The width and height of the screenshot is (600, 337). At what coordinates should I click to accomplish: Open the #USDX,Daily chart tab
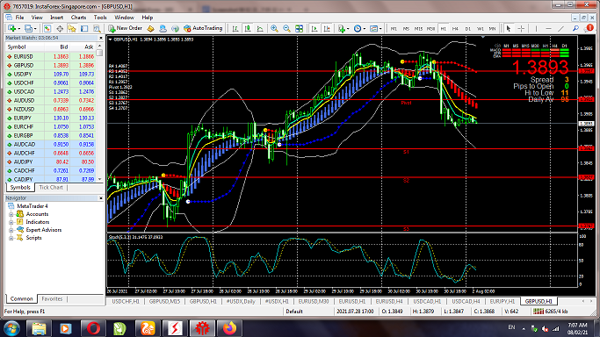click(x=241, y=302)
